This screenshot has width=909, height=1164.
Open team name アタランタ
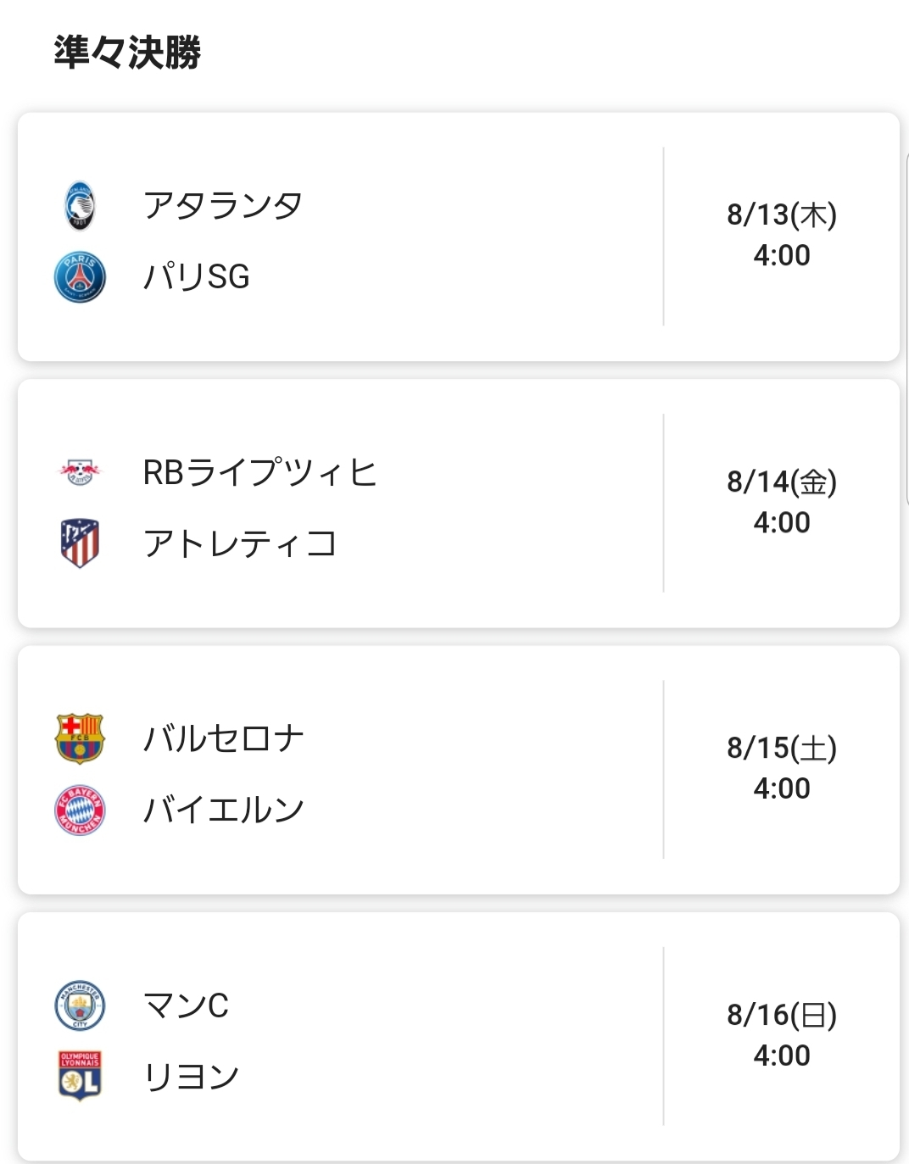pyautogui.click(x=223, y=205)
